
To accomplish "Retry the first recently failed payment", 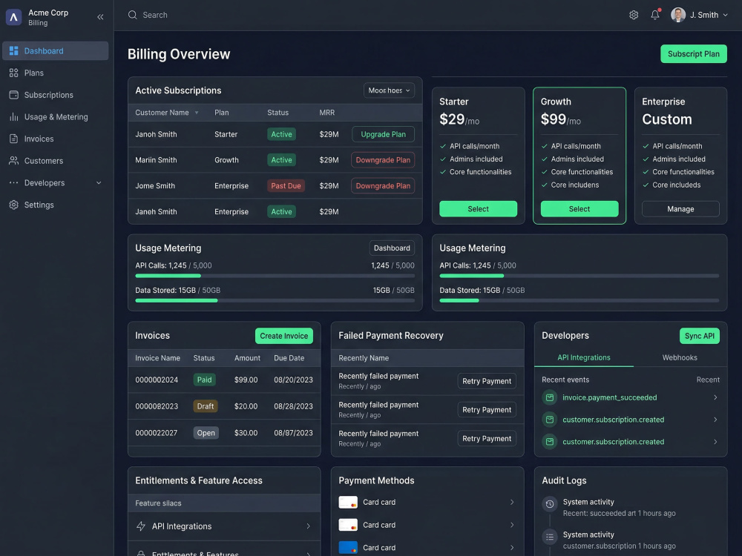I will pyautogui.click(x=487, y=381).
